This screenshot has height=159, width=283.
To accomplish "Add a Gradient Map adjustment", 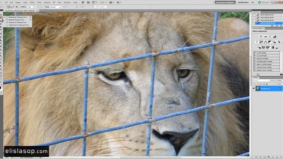I will pyautogui.click(x=272, y=47).
